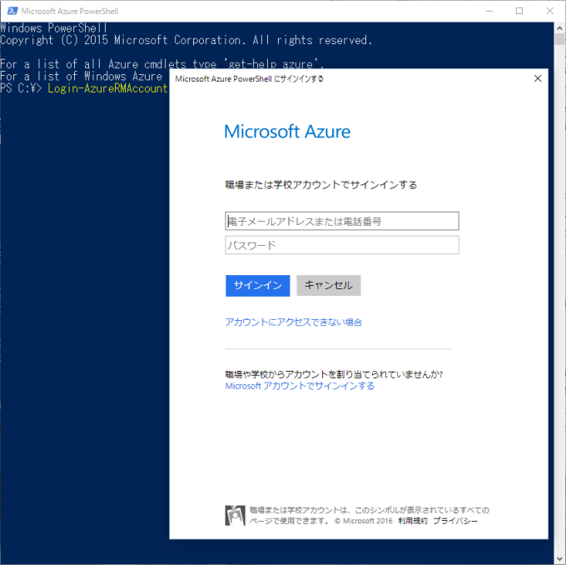Screen dimensions: 566x565
Task: Open Microsoft アカウントでサインインする link
Action: pos(300,386)
